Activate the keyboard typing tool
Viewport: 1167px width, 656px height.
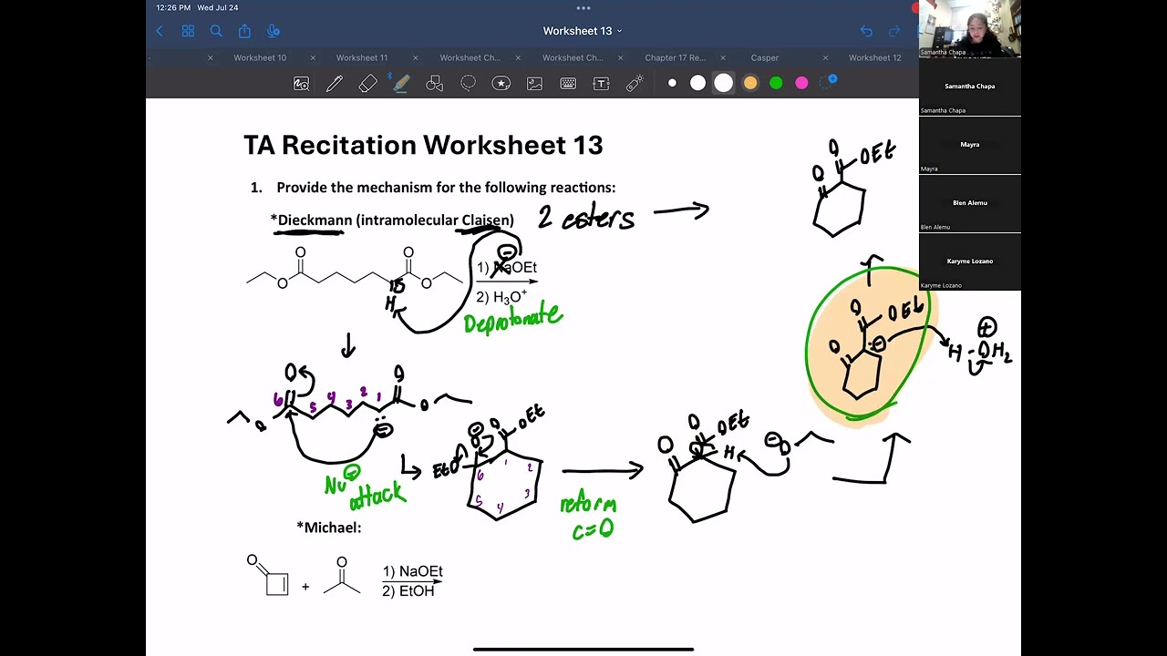click(568, 84)
